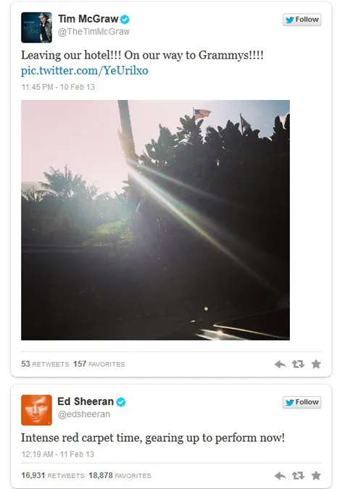
Task: Favorite Ed Sheeran's tweet with star
Action: (316, 475)
